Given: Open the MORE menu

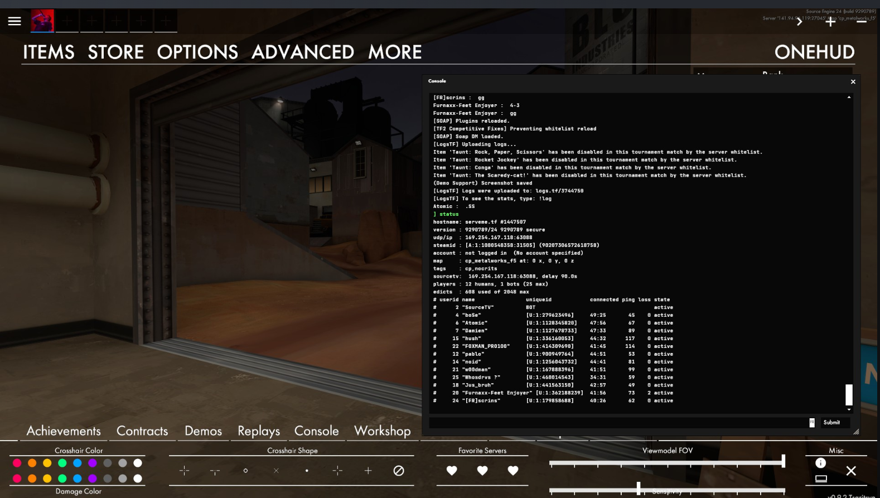Looking at the screenshot, I should [x=395, y=52].
